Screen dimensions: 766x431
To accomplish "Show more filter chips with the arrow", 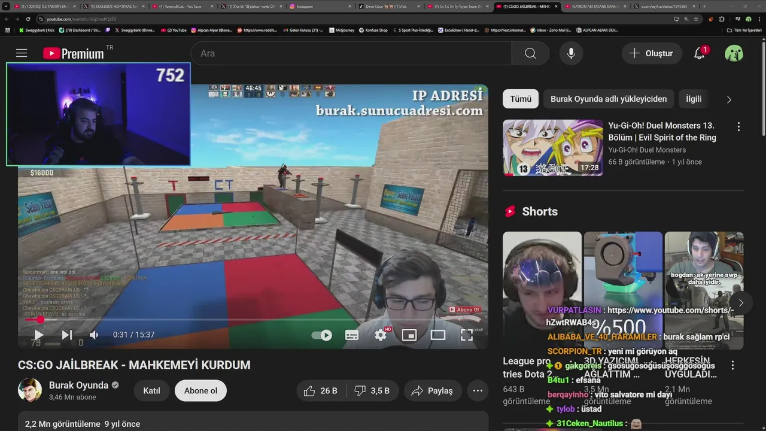I will [x=729, y=99].
